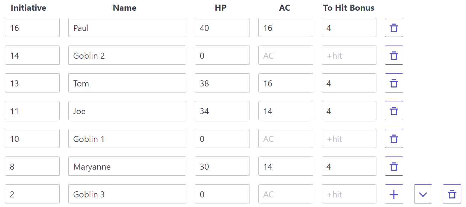
Task: Click the trash icon on Tom's row
Action: [394, 83]
